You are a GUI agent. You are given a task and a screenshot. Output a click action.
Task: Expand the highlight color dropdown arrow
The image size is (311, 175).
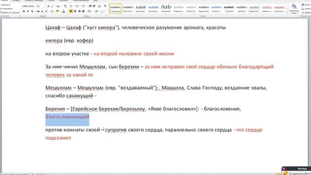coord(60,11)
